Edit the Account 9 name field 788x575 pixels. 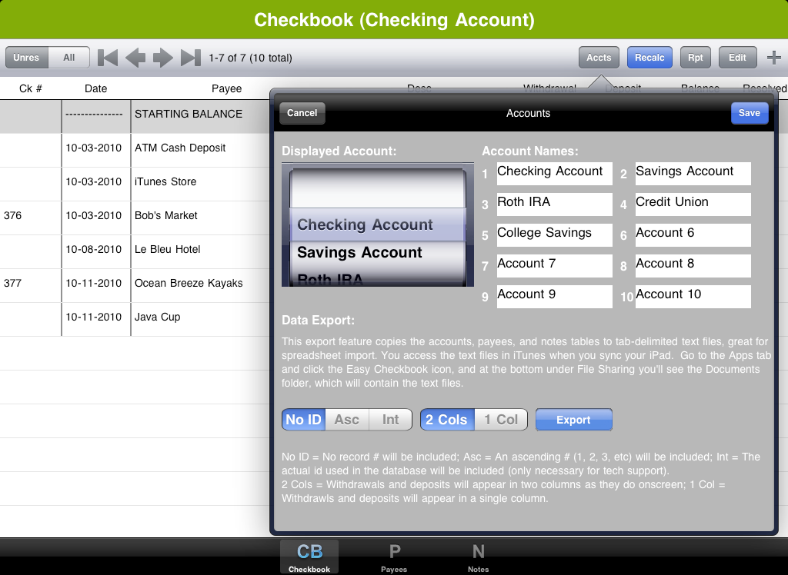tap(554, 296)
